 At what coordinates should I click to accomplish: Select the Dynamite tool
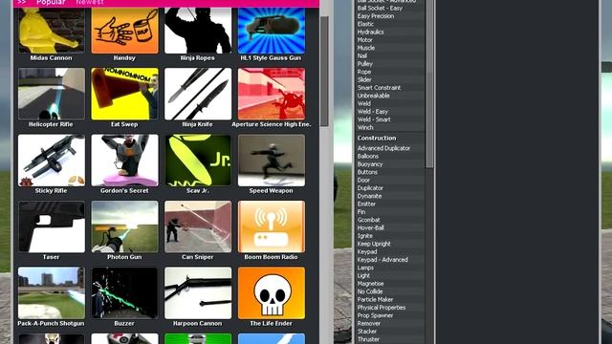369,196
